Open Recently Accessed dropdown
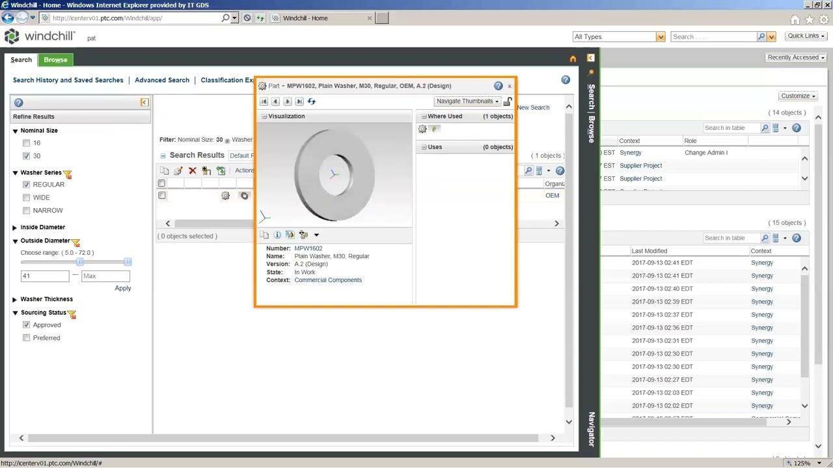Viewport: 833px width, 468px height. coord(796,57)
